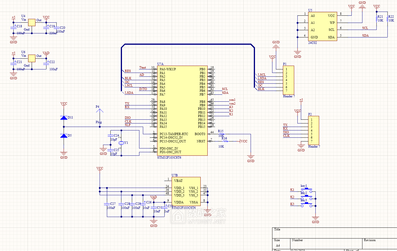
Task: Select capacitor C24 near the crystal
Action: pyautogui.click(x=110, y=136)
